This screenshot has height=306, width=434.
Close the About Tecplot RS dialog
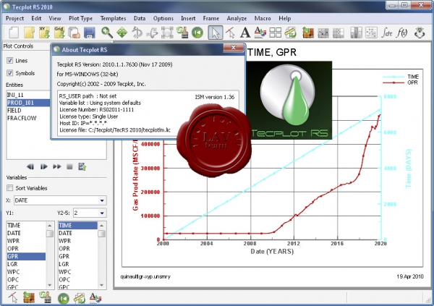tap(234, 48)
